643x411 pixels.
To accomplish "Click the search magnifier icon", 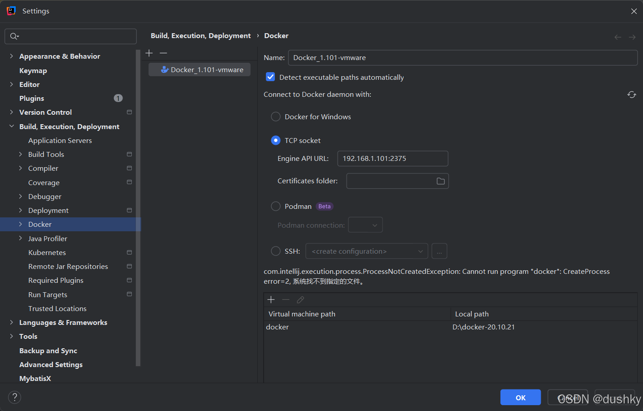I will coord(14,36).
